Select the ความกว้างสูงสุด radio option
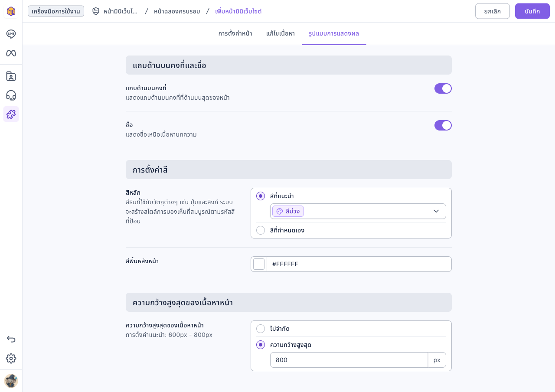Viewport: 555px width, 392px height. pyautogui.click(x=261, y=345)
